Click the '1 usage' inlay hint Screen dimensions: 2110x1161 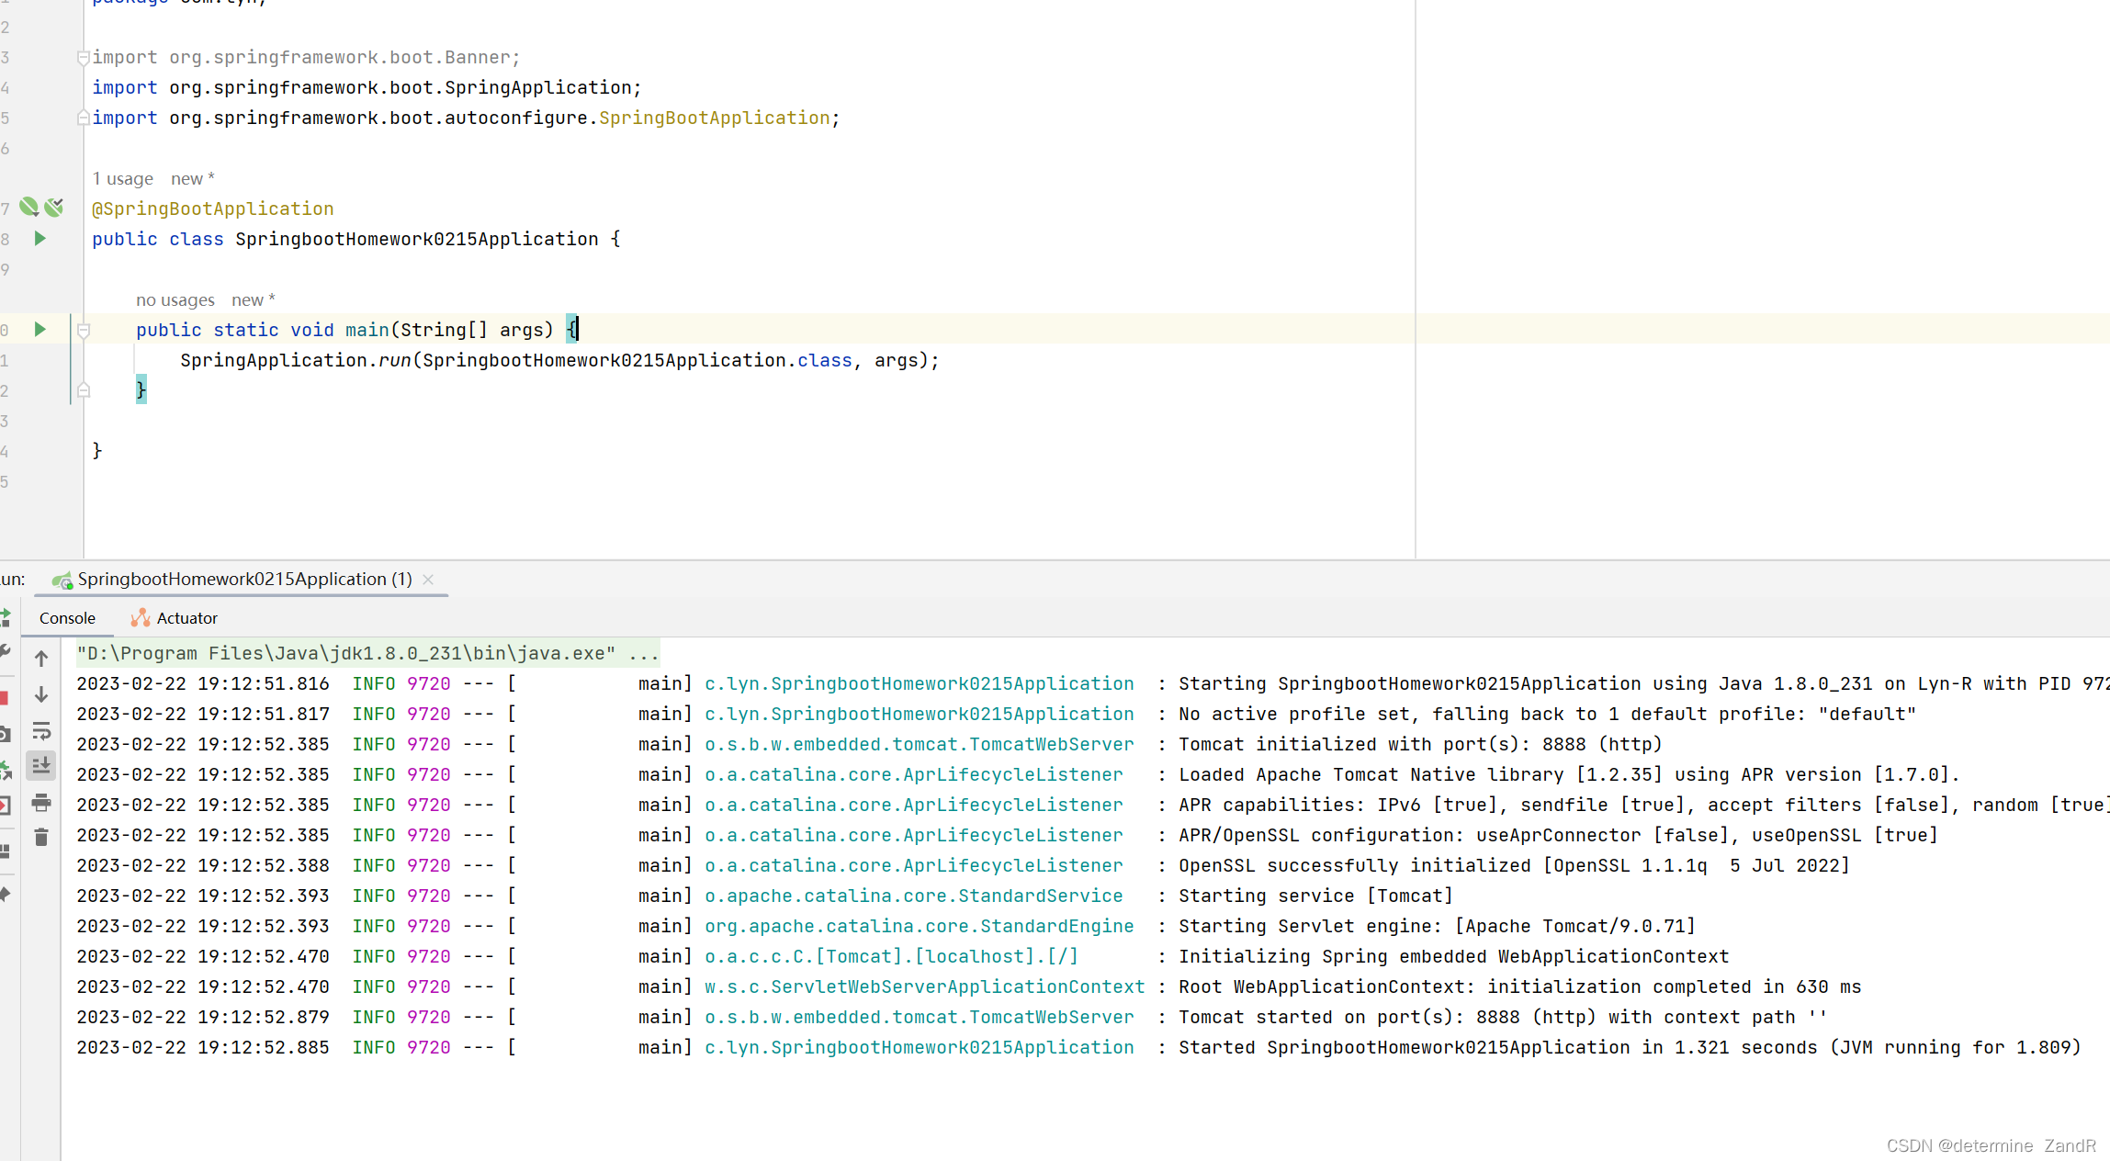tap(122, 178)
